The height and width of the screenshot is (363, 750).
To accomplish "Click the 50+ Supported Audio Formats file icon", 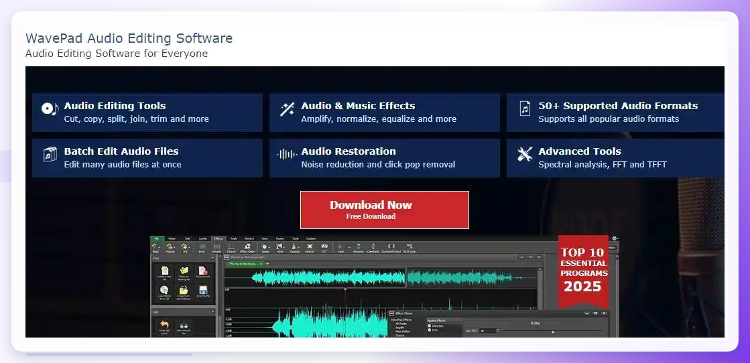I will pyautogui.click(x=525, y=108).
